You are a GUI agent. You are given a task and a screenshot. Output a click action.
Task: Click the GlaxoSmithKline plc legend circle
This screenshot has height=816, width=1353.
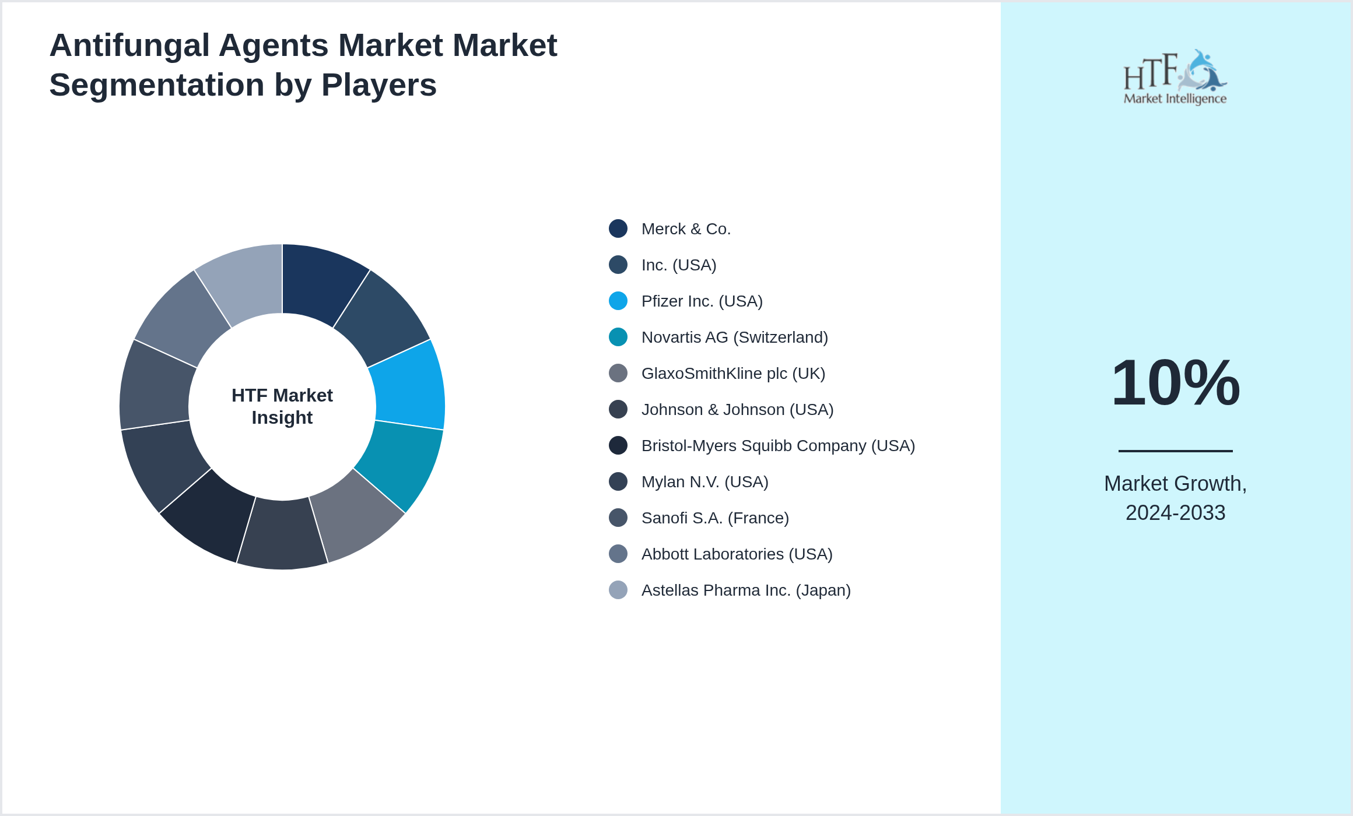point(617,374)
